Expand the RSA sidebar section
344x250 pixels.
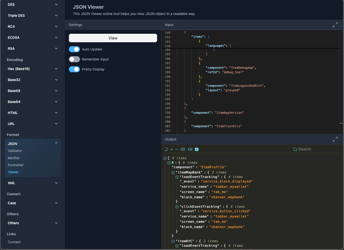33,48
